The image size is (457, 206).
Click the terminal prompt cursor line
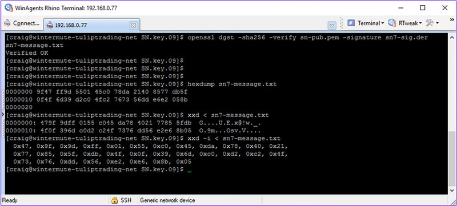pos(98,169)
